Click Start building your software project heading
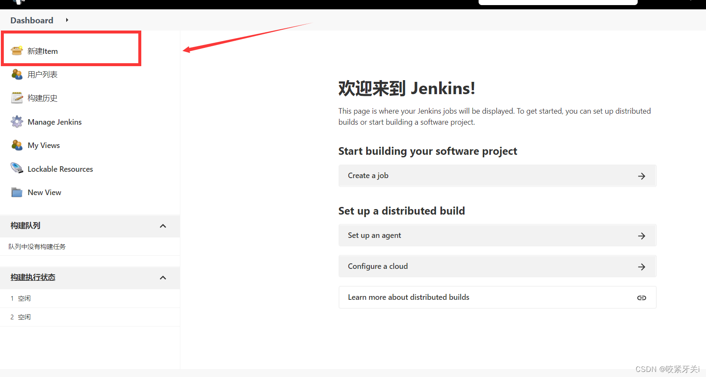This screenshot has width=706, height=377. pyautogui.click(x=428, y=151)
